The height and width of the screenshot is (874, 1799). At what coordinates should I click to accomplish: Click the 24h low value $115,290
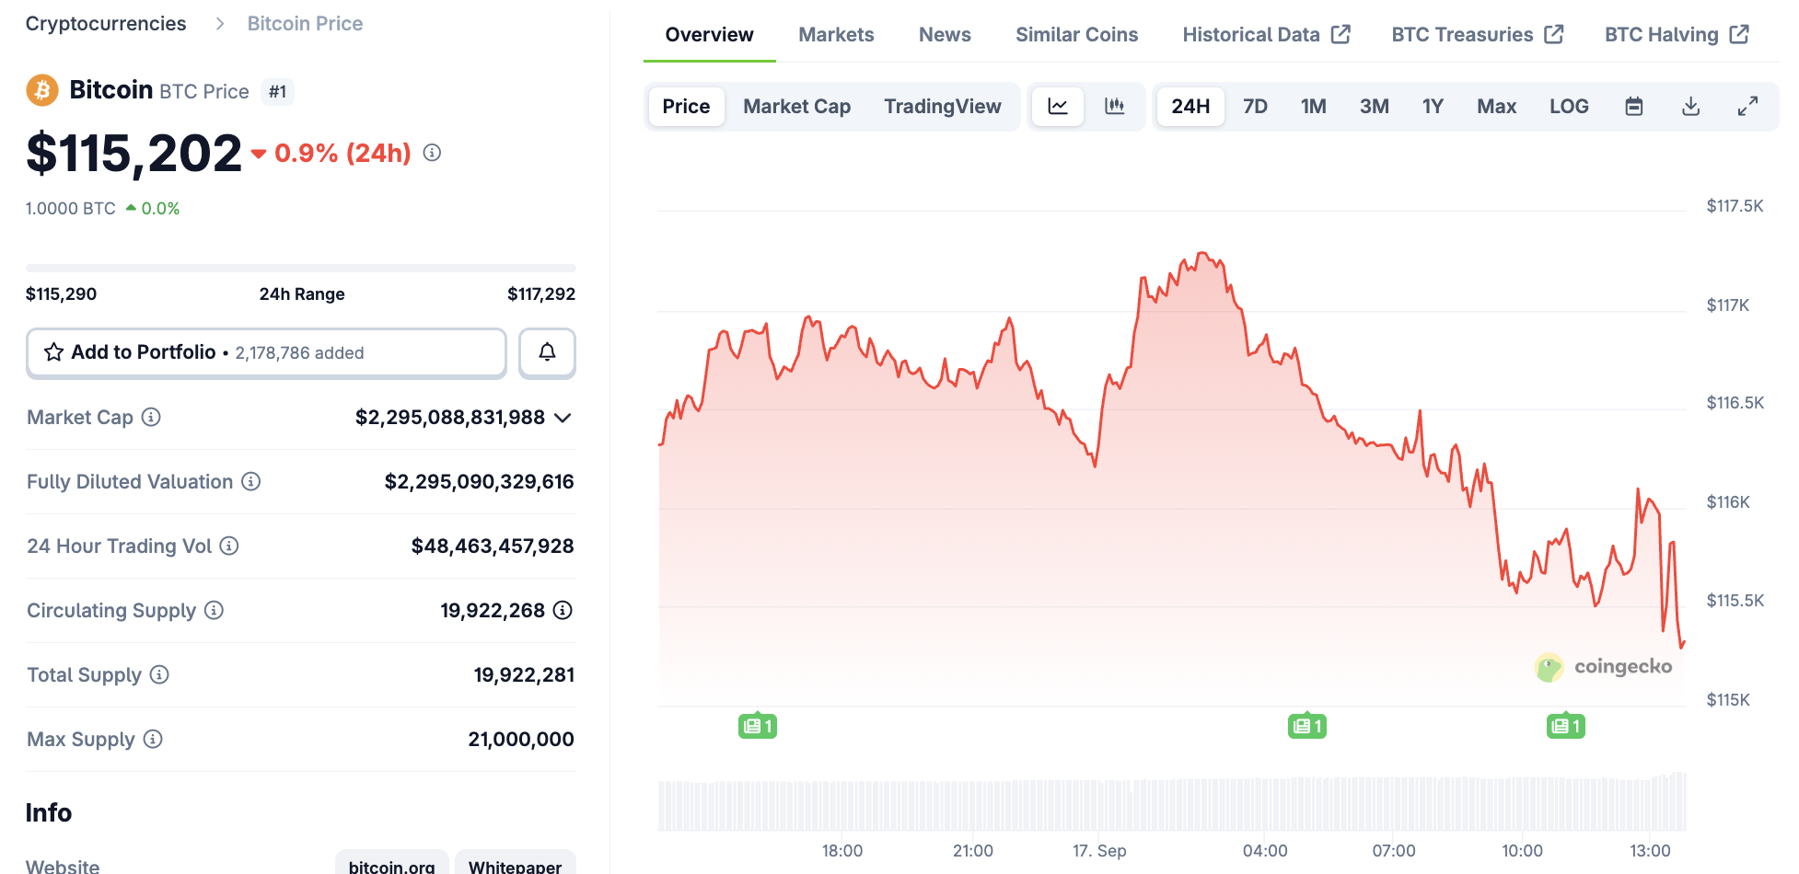click(x=61, y=294)
